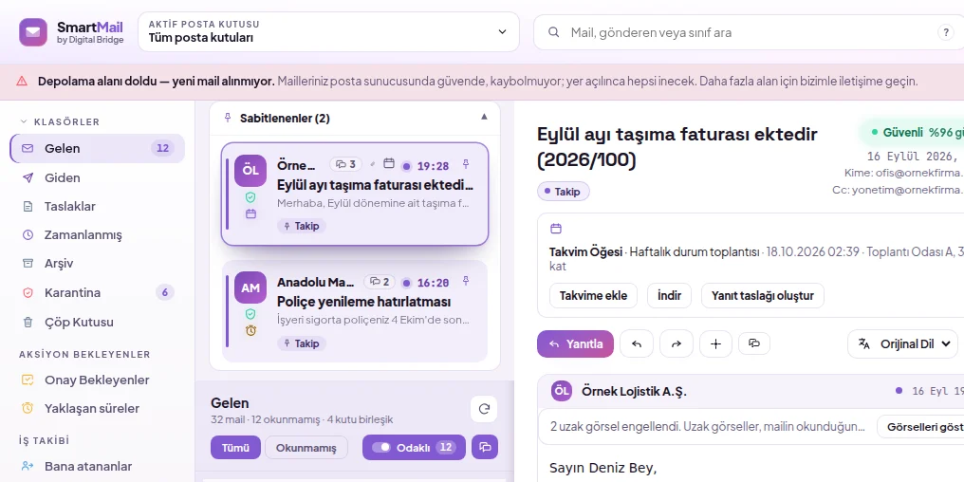
Task: Click the plus icon in reply toolbar
Action: coord(715,343)
